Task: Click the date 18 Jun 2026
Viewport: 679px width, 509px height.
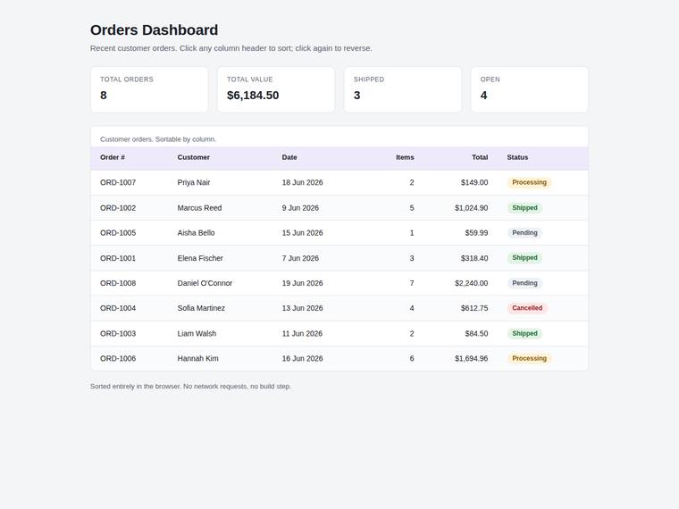Action: [x=302, y=183]
